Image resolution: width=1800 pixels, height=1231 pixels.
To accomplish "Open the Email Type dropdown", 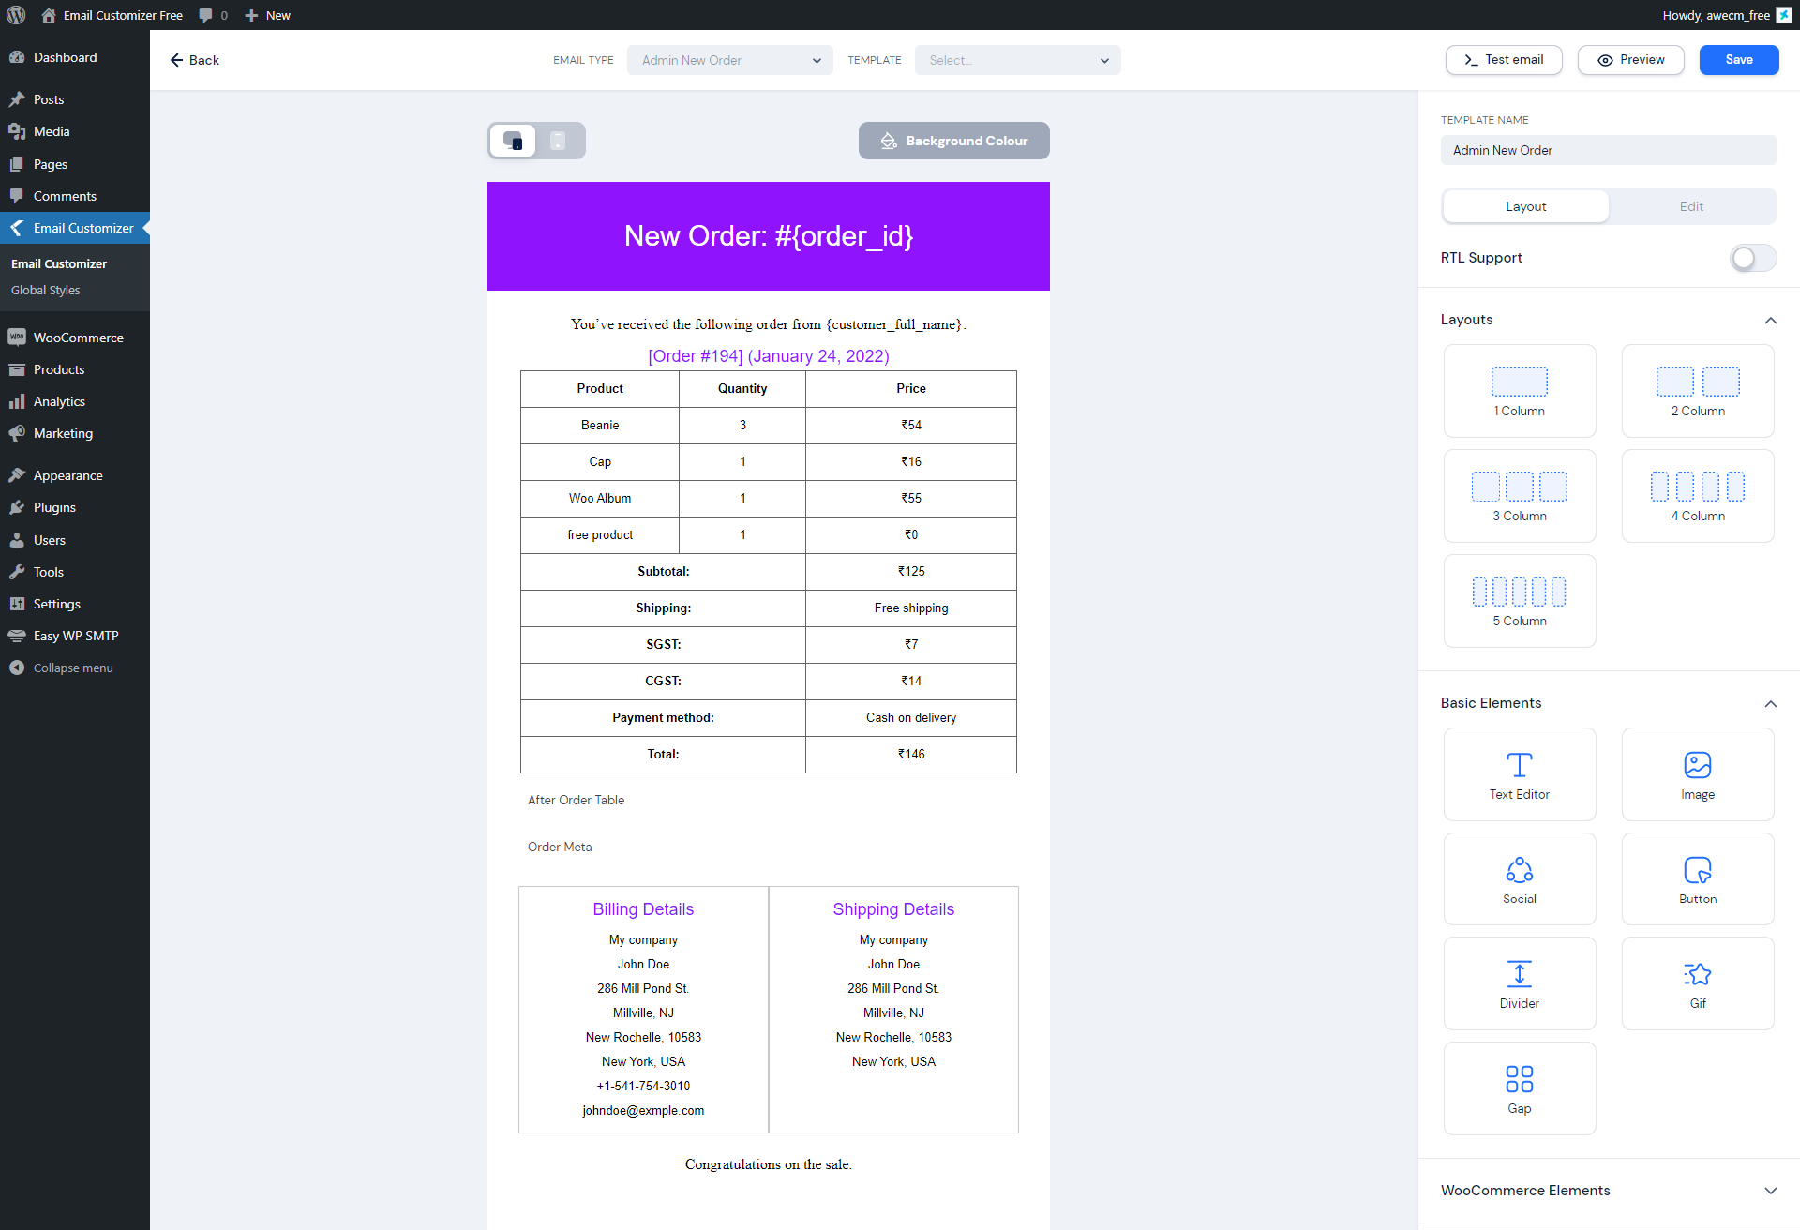I will pos(729,60).
